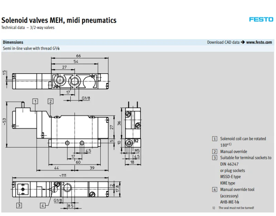The height and width of the screenshot is (216, 276).
Task: Click the '15' vertical dimension on the top view
Action: click(x=4, y=73)
